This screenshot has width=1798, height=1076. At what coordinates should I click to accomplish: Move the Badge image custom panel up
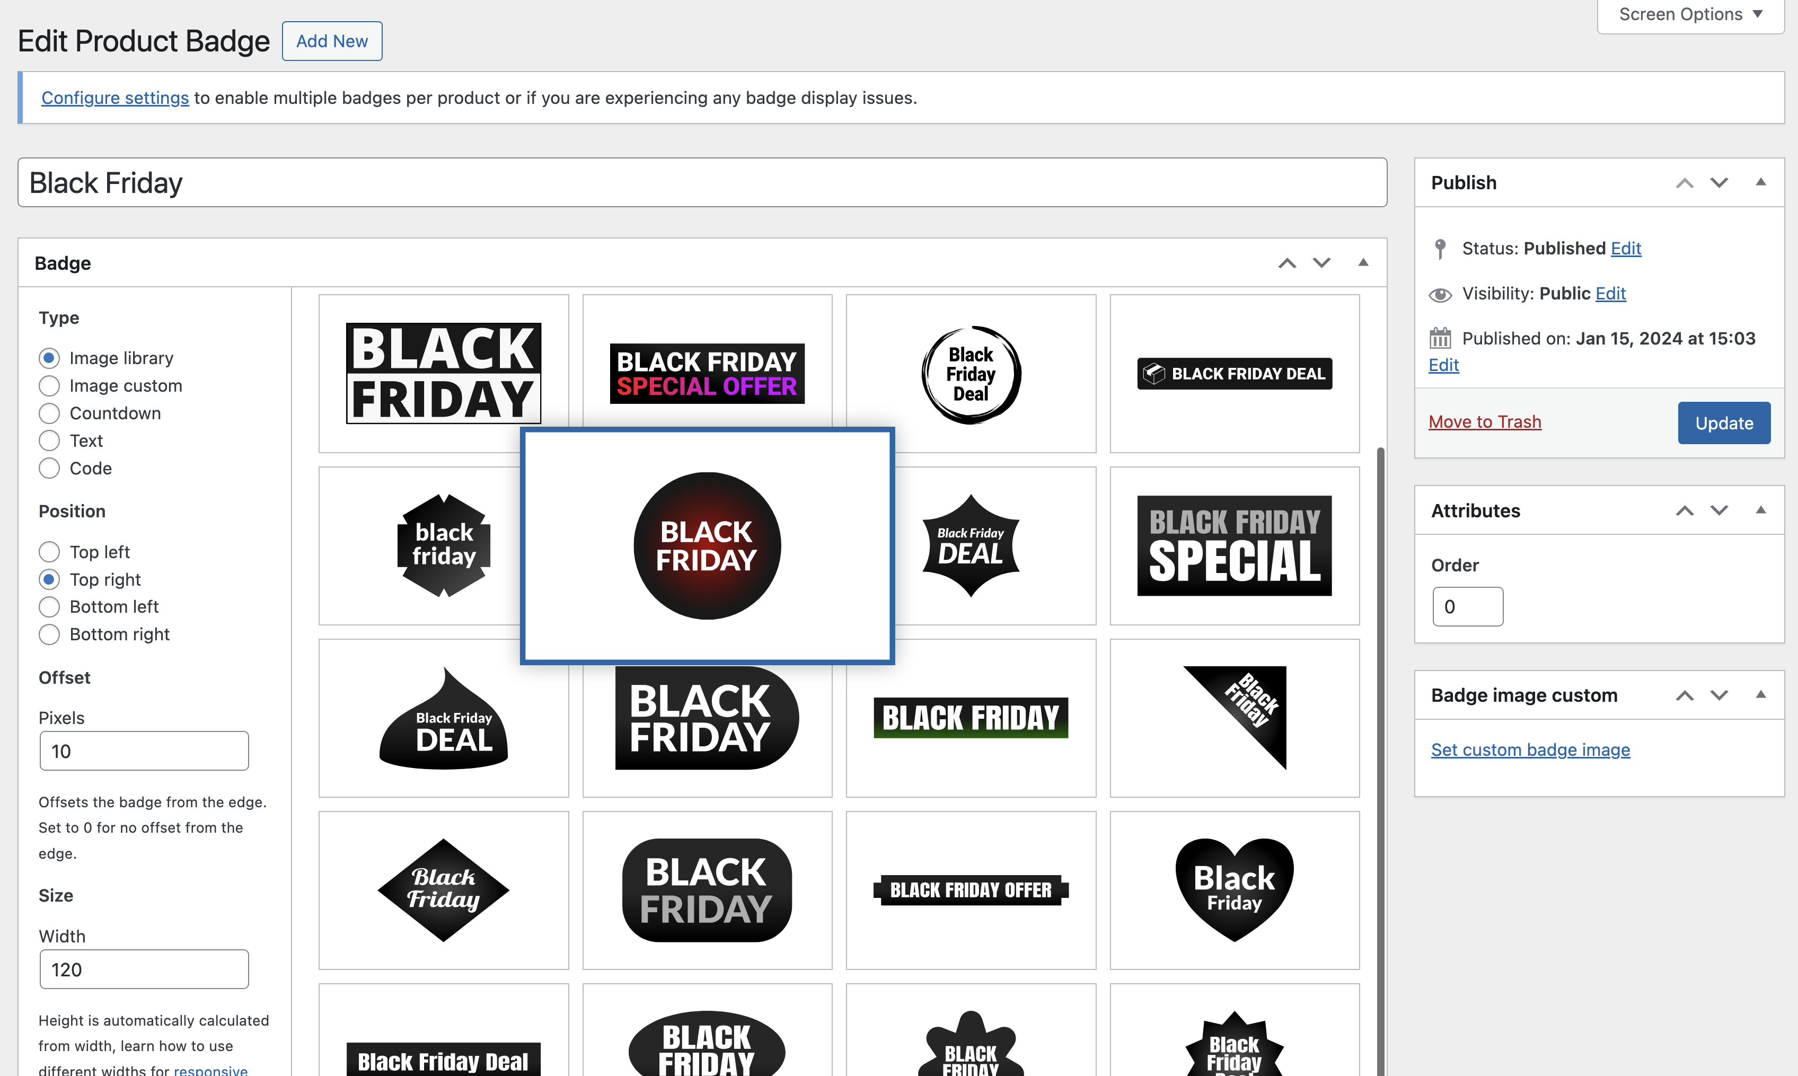[x=1684, y=694]
